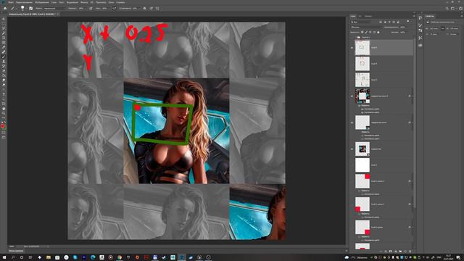Select the Rectangular Marquee tool
Viewport: 464px width, 261px height.
tap(4, 24)
